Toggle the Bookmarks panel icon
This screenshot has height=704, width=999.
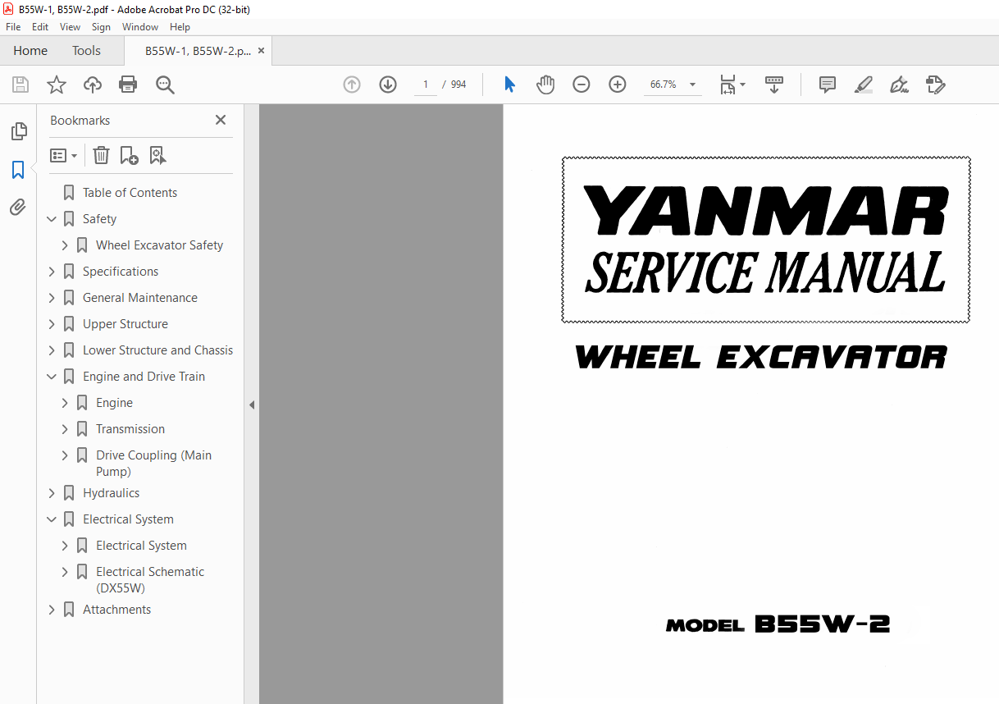pos(18,170)
